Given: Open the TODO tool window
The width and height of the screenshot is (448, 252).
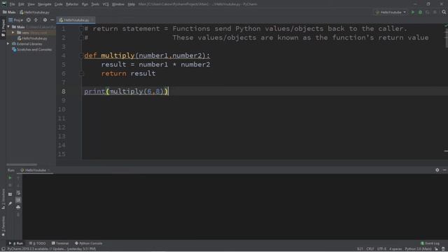Looking at the screenshot, I should click(37, 244).
